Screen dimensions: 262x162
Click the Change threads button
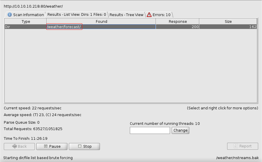coord(181,130)
